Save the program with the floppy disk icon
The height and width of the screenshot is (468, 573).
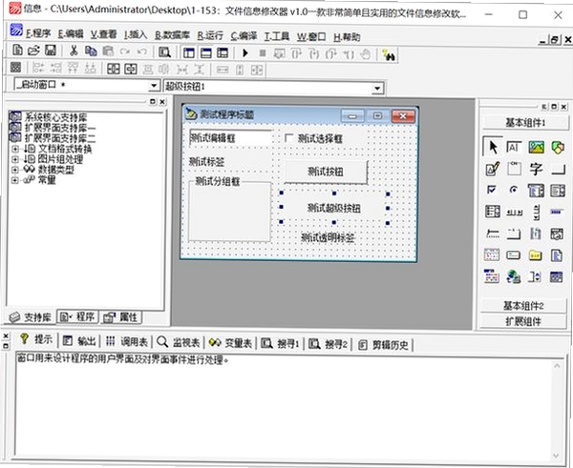click(51, 51)
